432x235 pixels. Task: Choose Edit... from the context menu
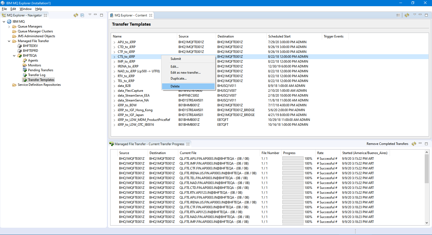click(x=188, y=67)
